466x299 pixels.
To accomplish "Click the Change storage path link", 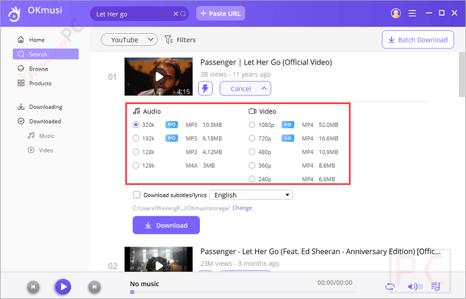I will click(x=242, y=208).
